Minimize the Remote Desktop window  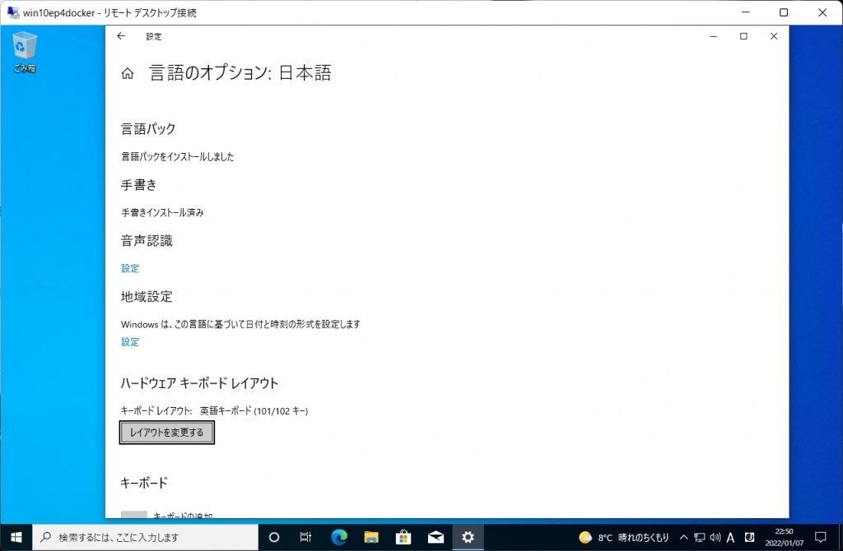point(746,12)
